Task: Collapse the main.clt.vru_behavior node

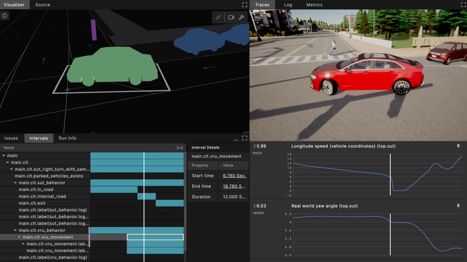Action: (16, 231)
